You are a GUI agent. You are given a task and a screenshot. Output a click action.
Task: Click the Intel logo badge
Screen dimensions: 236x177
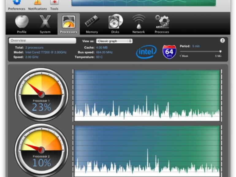click(146, 52)
